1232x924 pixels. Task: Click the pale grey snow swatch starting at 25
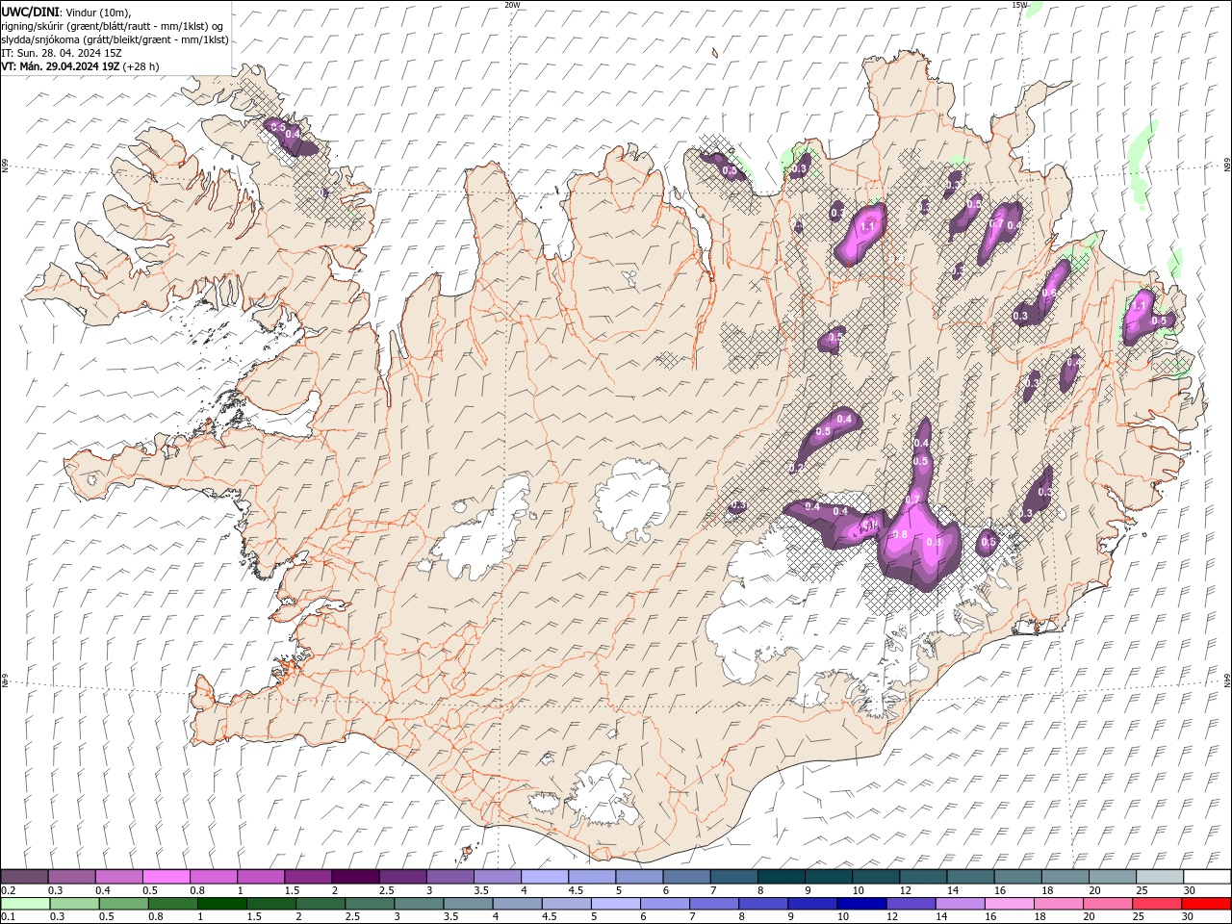(1160, 876)
